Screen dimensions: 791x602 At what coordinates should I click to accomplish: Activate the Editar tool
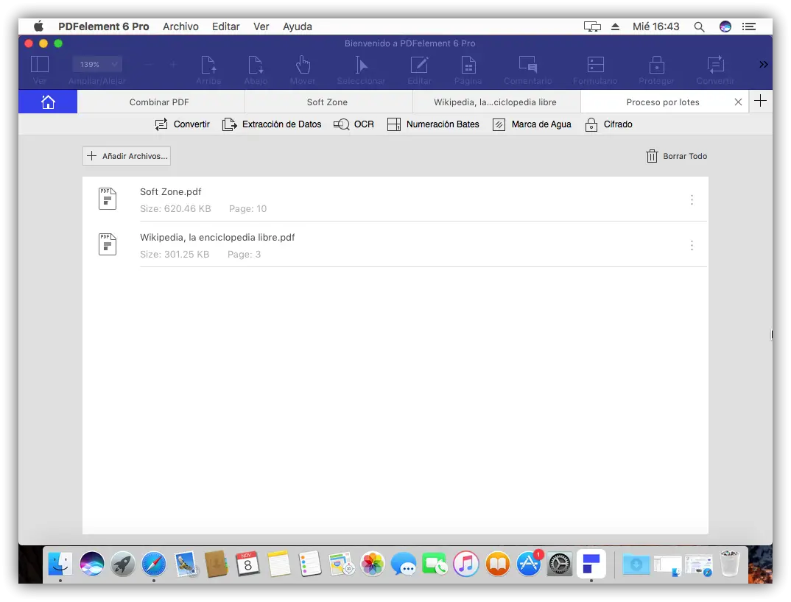point(419,65)
